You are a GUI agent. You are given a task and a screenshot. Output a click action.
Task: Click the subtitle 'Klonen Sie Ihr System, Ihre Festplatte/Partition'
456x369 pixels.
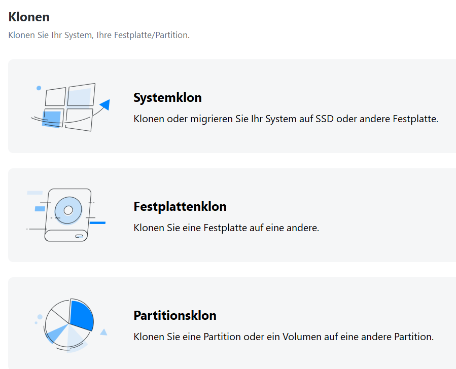tap(99, 35)
